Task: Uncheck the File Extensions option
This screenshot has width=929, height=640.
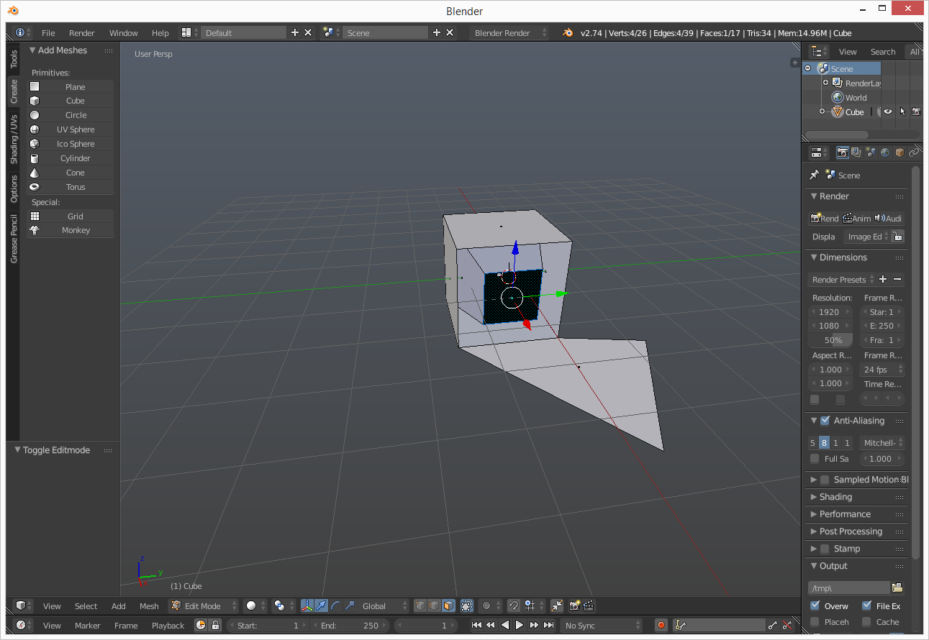Action: pyautogui.click(x=866, y=605)
